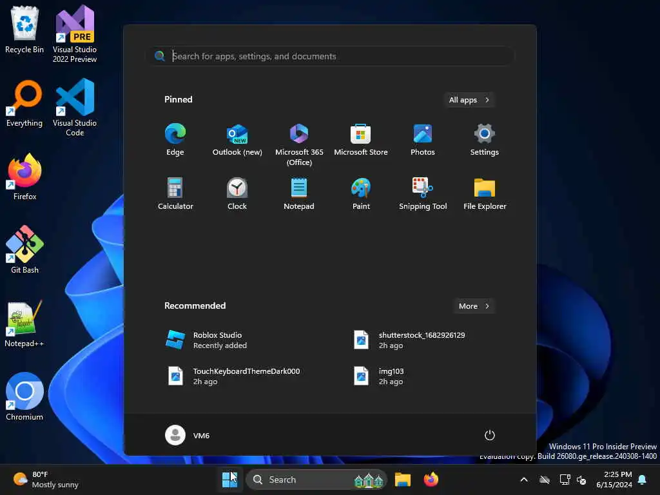Click the cloud sync tray icon
Viewport: 660px width, 495px height.
545,480
